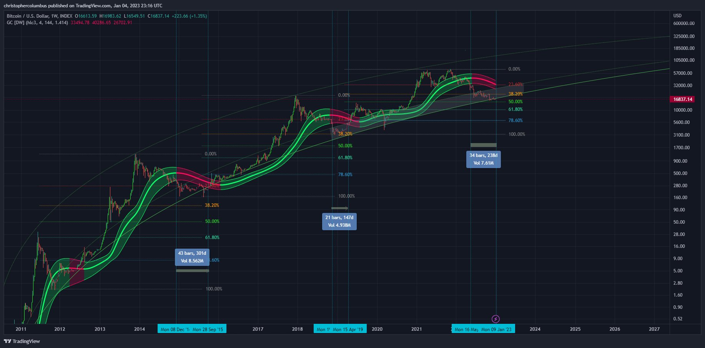Click the change value '+223.66 (+1.35%)'
The height and width of the screenshot is (348, 705).
tap(189, 16)
